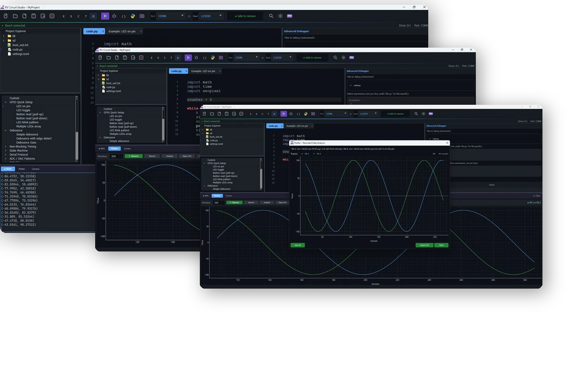Expand the sd folder in back window
This screenshot has width=571, height=381.
click(4, 40)
